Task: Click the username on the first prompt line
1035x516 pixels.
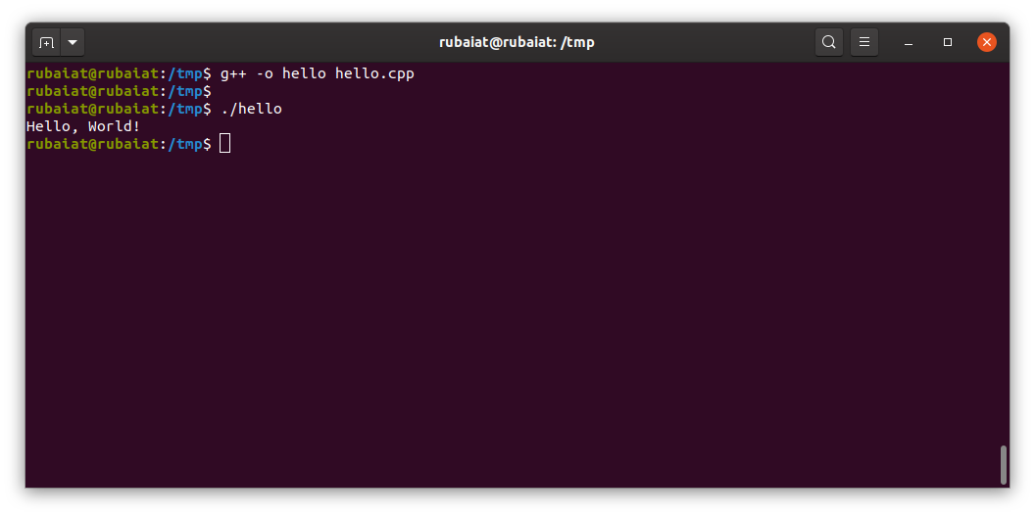Action: [x=57, y=73]
